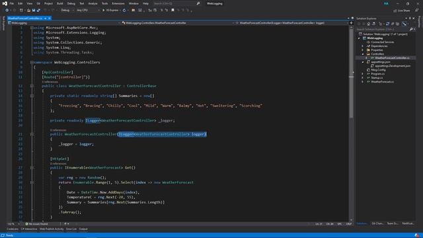Open the View menu
Viewport: 423px width, 238px height.
tap(29, 3)
